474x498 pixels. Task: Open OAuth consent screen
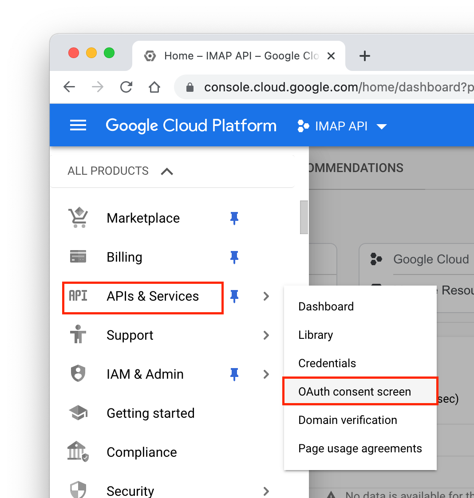click(360, 391)
